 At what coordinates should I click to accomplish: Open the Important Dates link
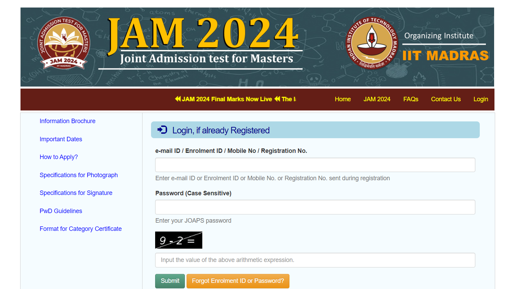[61, 139]
